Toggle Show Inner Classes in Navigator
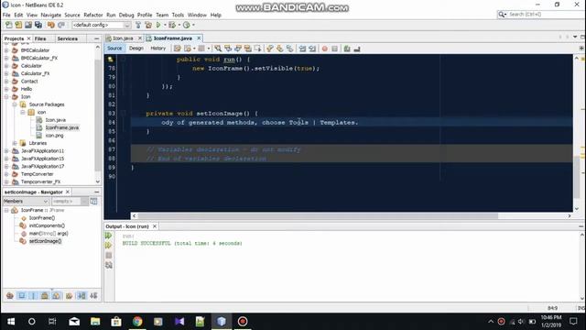Image resolution: width=586 pixels, height=330 pixels. pos(56,295)
